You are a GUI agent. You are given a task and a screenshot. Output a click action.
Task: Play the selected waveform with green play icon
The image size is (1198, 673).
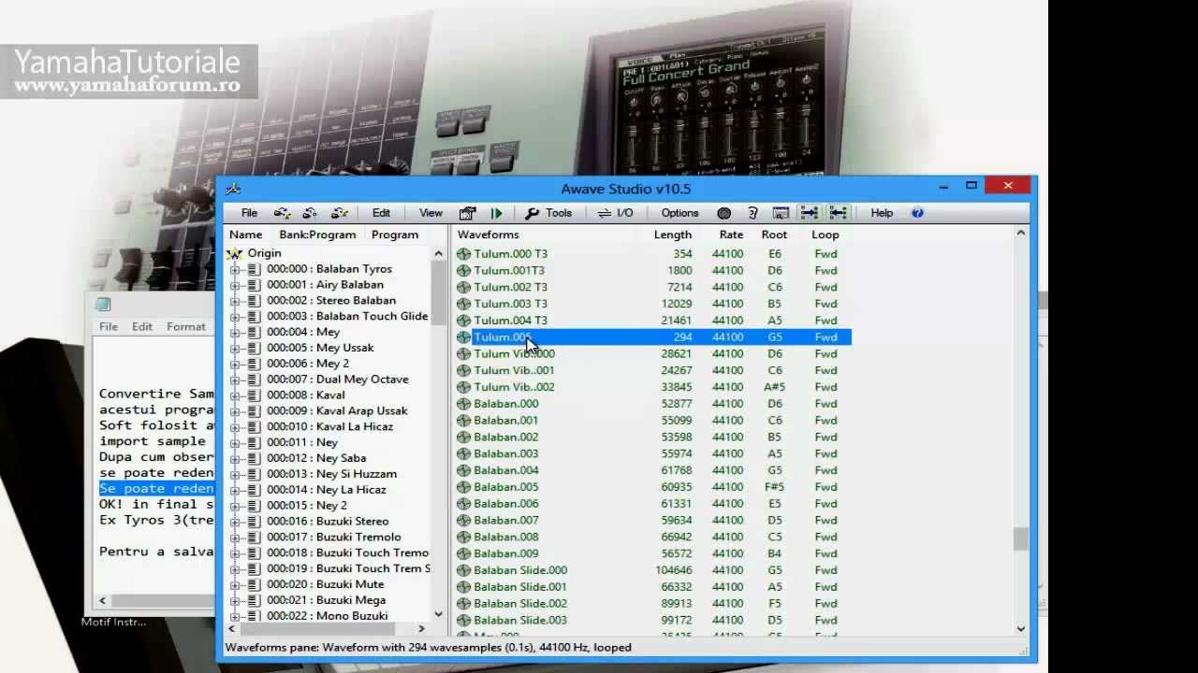(497, 213)
